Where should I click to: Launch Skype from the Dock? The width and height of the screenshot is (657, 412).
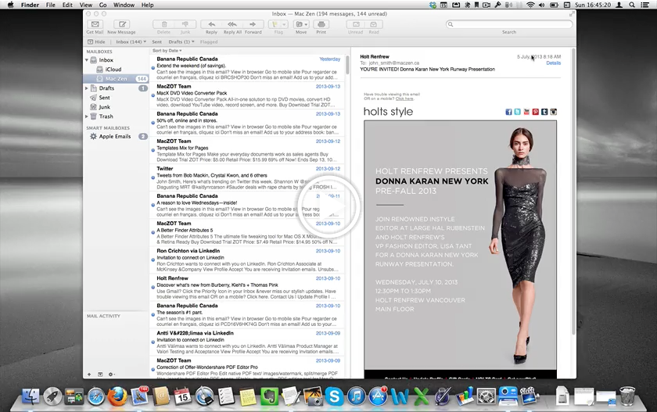click(x=335, y=396)
